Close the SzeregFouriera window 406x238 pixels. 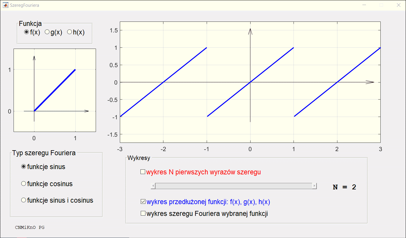pos(399,5)
